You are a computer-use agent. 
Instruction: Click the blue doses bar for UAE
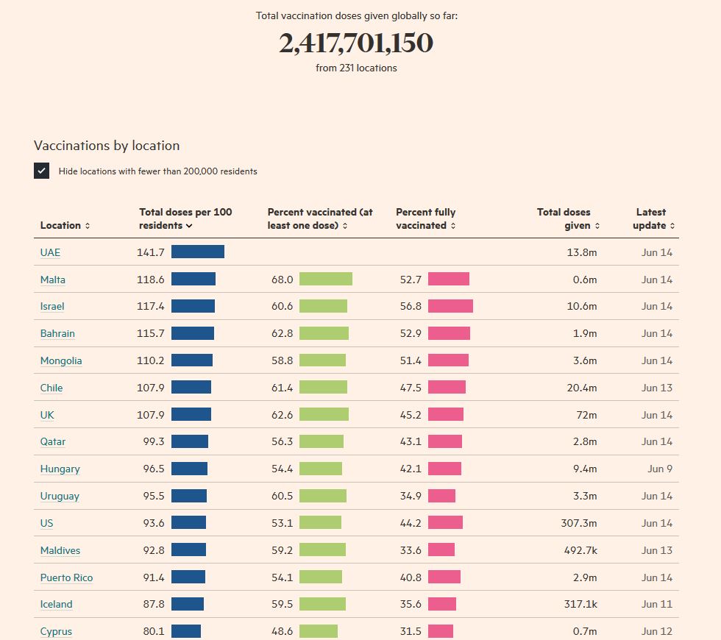pos(197,252)
